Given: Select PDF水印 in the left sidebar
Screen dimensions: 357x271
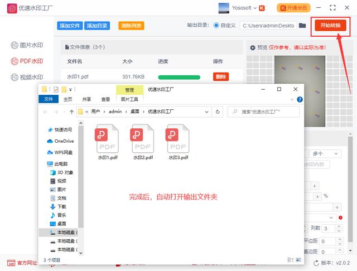Looking at the screenshot, I should tap(27, 61).
